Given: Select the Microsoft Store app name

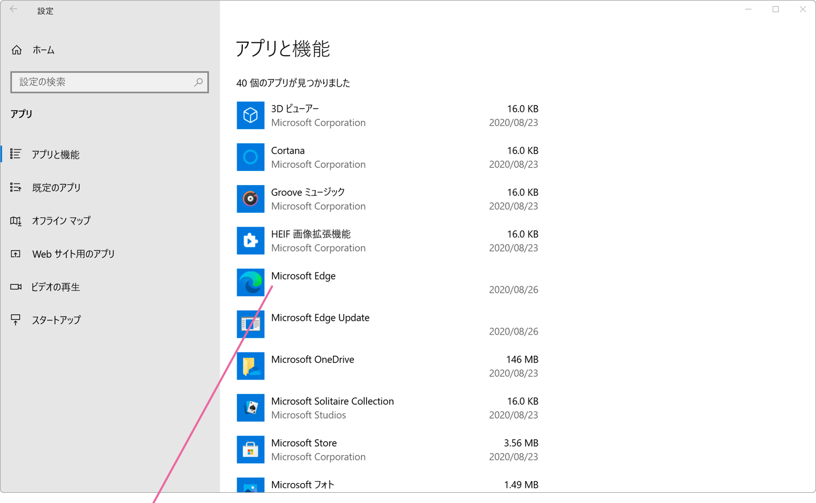Looking at the screenshot, I should (304, 443).
